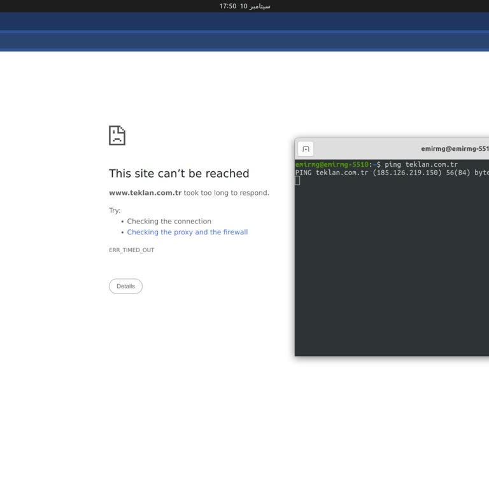The height and width of the screenshot is (489, 489).
Task: Click the terminal cursor block
Action: [297, 181]
